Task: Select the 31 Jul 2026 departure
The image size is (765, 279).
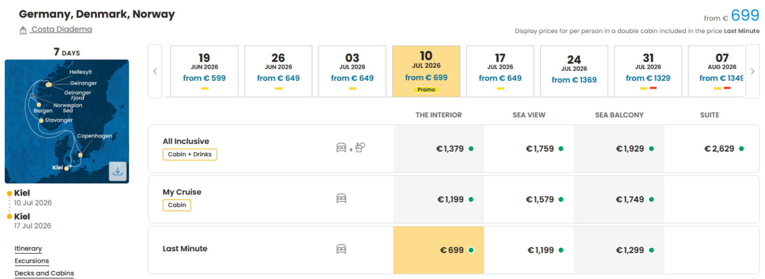Action: 648,71
